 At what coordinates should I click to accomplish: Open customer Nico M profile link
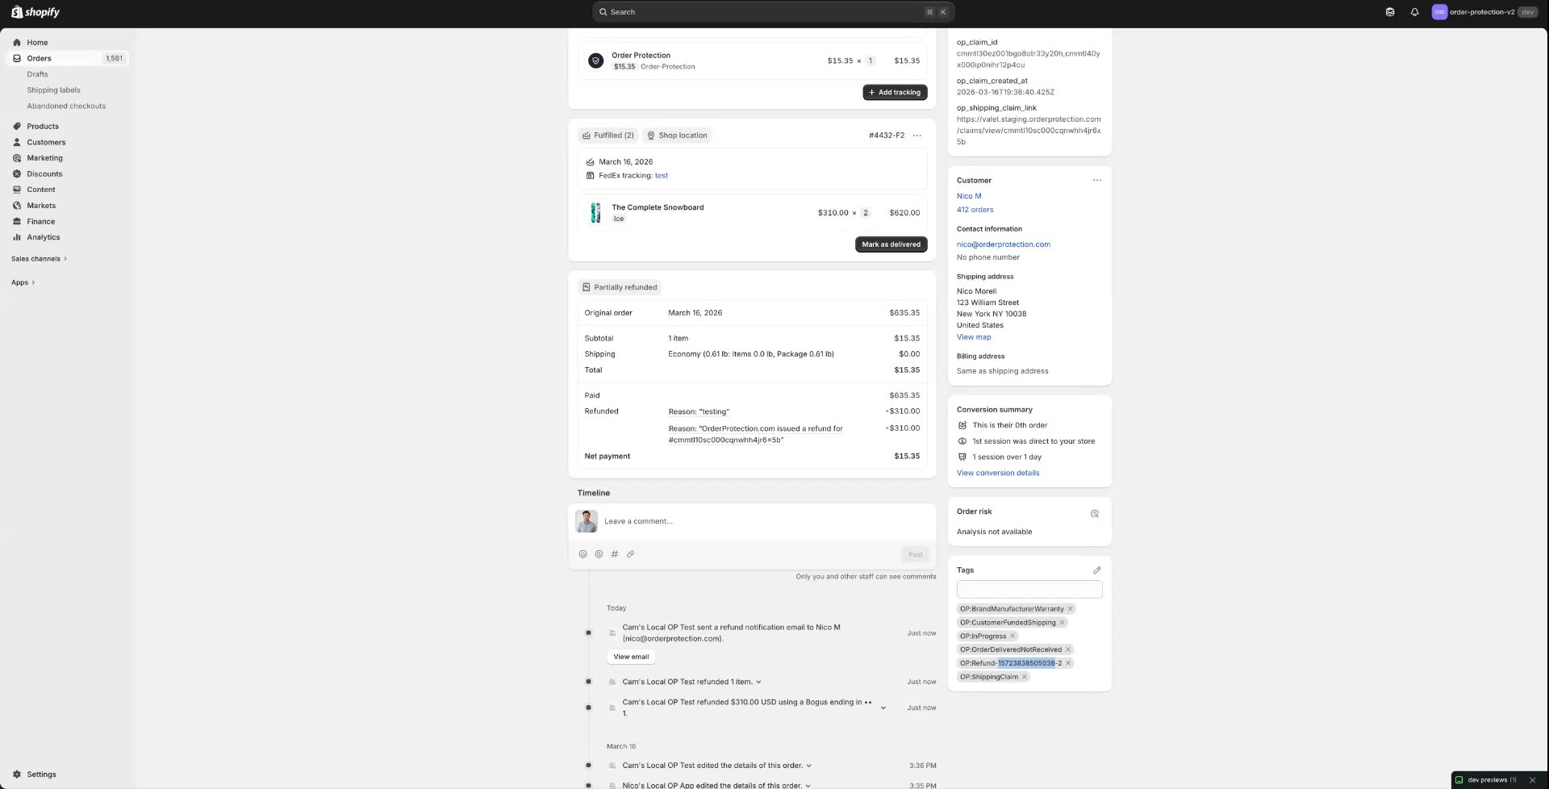coord(969,196)
